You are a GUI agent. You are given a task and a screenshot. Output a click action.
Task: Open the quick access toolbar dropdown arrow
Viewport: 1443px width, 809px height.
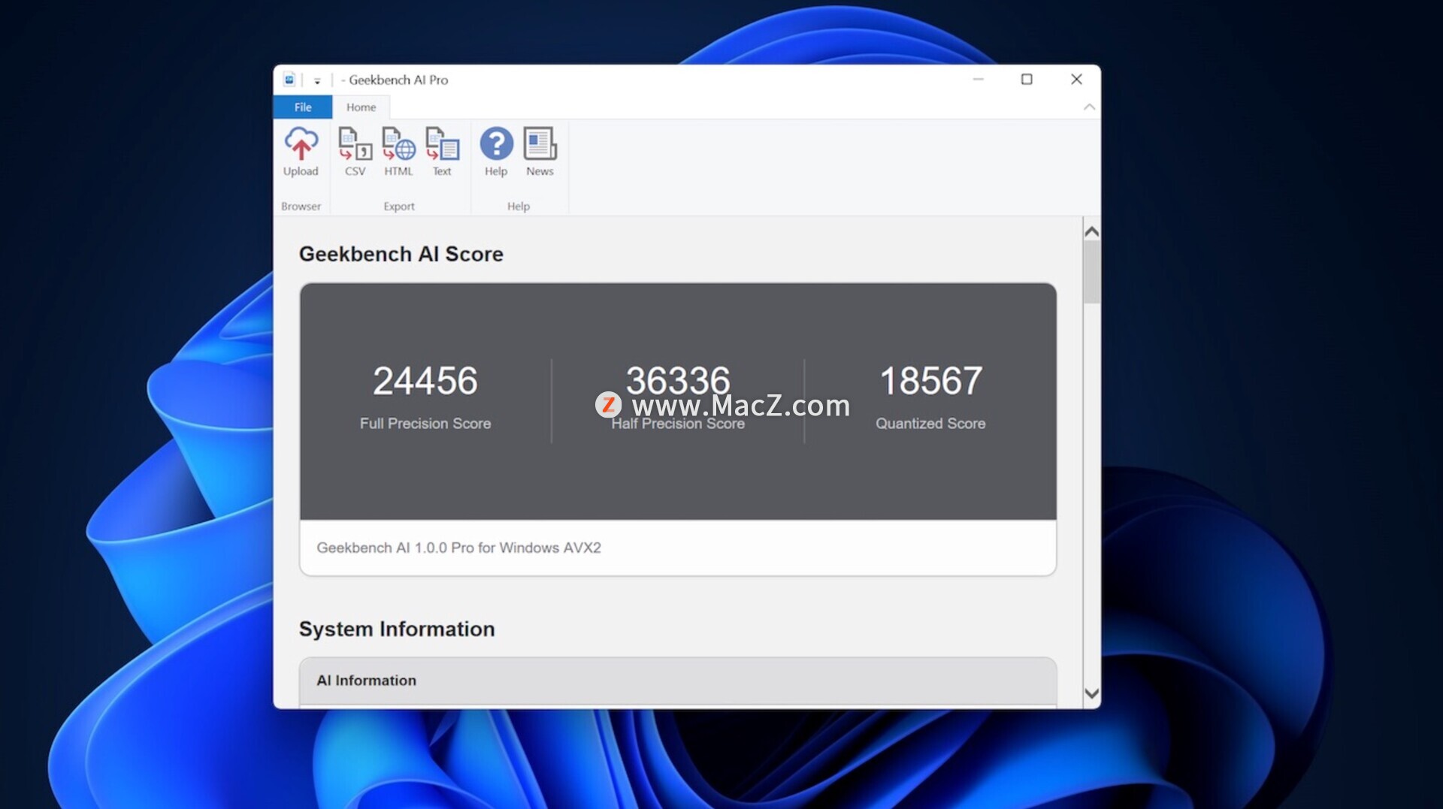(x=317, y=80)
